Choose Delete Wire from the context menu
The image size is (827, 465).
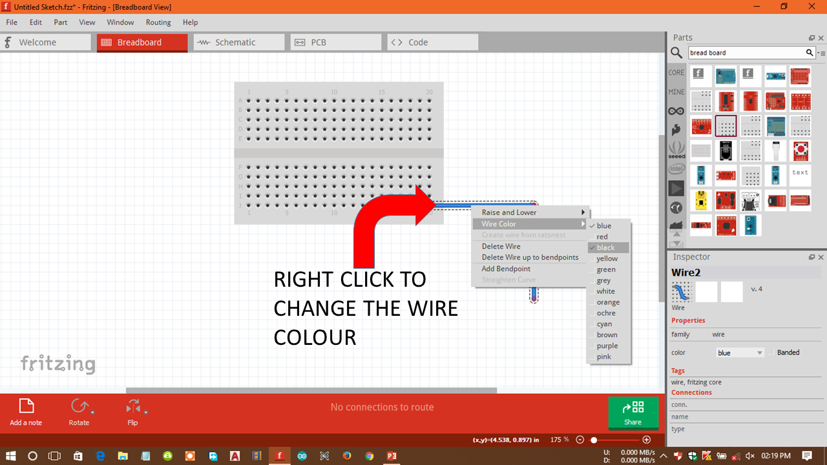click(501, 246)
